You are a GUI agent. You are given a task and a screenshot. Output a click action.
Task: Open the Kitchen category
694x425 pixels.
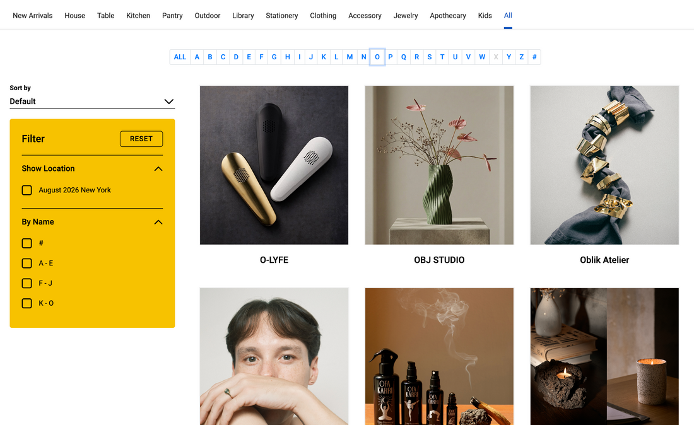point(138,16)
